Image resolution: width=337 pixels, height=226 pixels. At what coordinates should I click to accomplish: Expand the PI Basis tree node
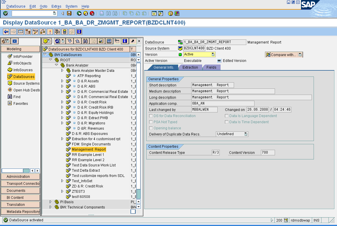click(x=50, y=201)
